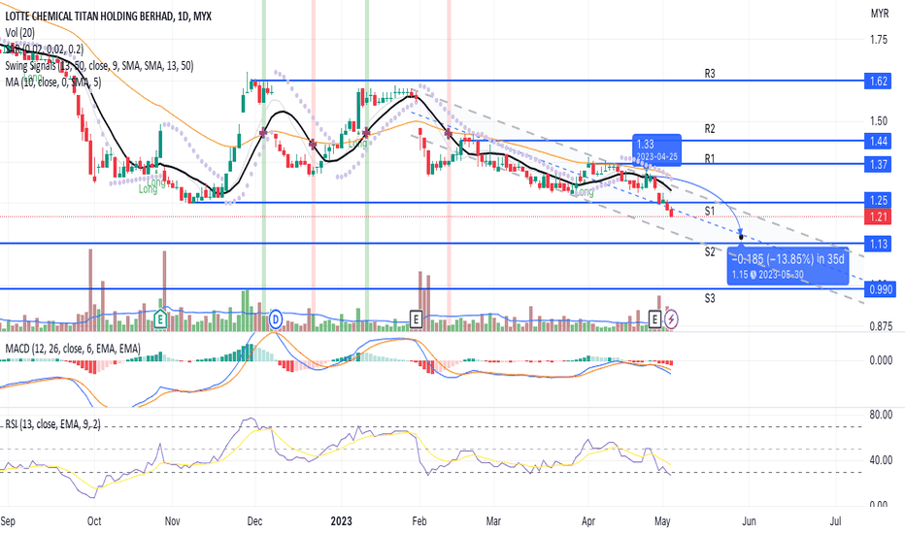Click the 2023 label on time axis
905x534 pixels.
point(341,520)
